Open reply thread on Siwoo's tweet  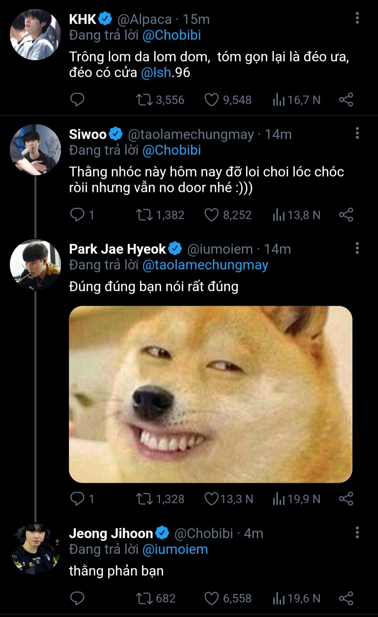click(x=77, y=215)
